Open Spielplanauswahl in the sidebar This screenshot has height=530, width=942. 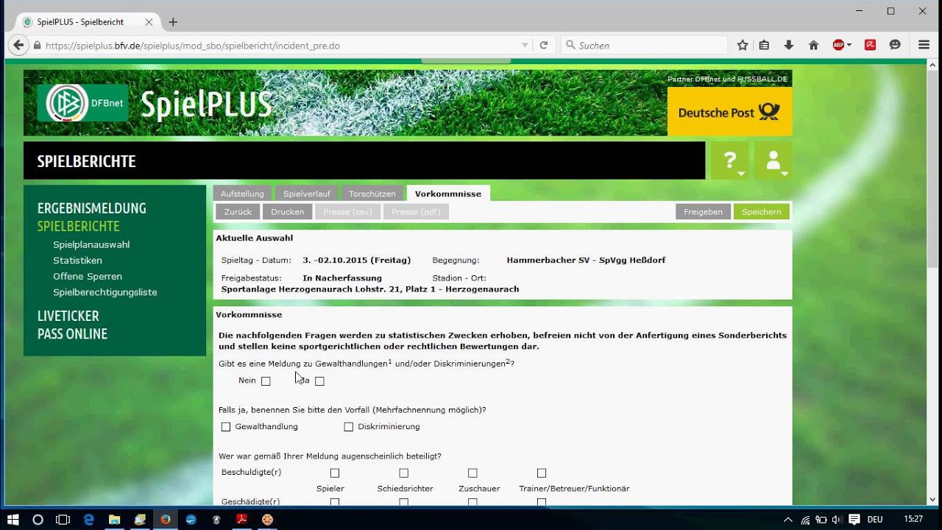91,244
